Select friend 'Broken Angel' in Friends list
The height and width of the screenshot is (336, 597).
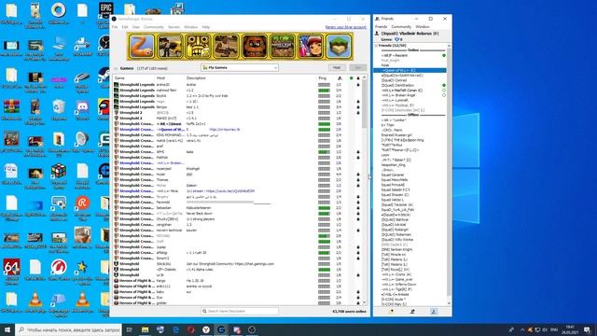398,95
